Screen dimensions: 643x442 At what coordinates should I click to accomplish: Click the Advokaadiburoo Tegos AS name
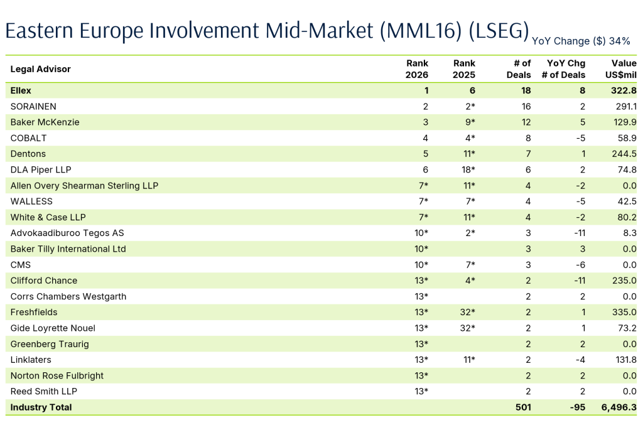click(x=67, y=233)
